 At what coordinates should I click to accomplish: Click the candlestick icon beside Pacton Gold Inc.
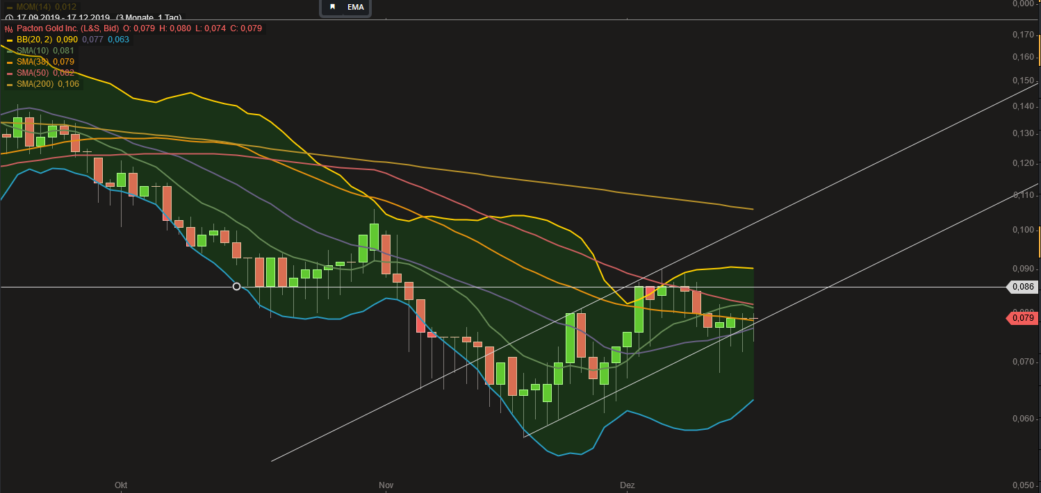[9, 28]
